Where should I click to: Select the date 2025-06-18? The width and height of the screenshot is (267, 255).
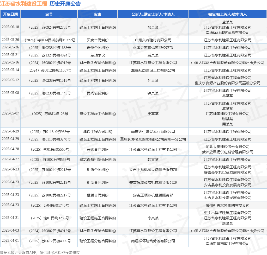[10, 27]
